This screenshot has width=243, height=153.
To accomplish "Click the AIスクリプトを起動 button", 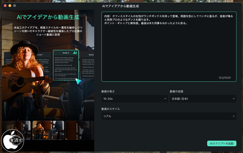I will 222,144.
